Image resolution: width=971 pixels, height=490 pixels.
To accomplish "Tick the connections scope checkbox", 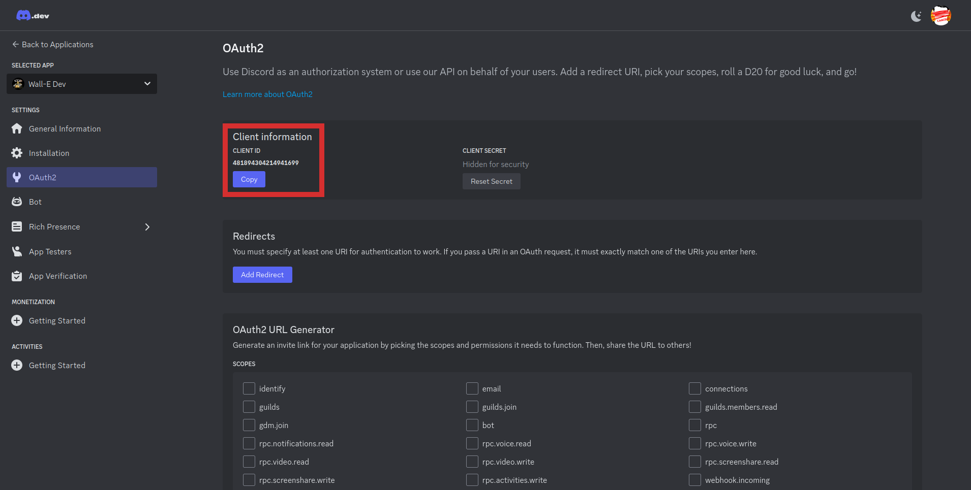I will click(695, 388).
